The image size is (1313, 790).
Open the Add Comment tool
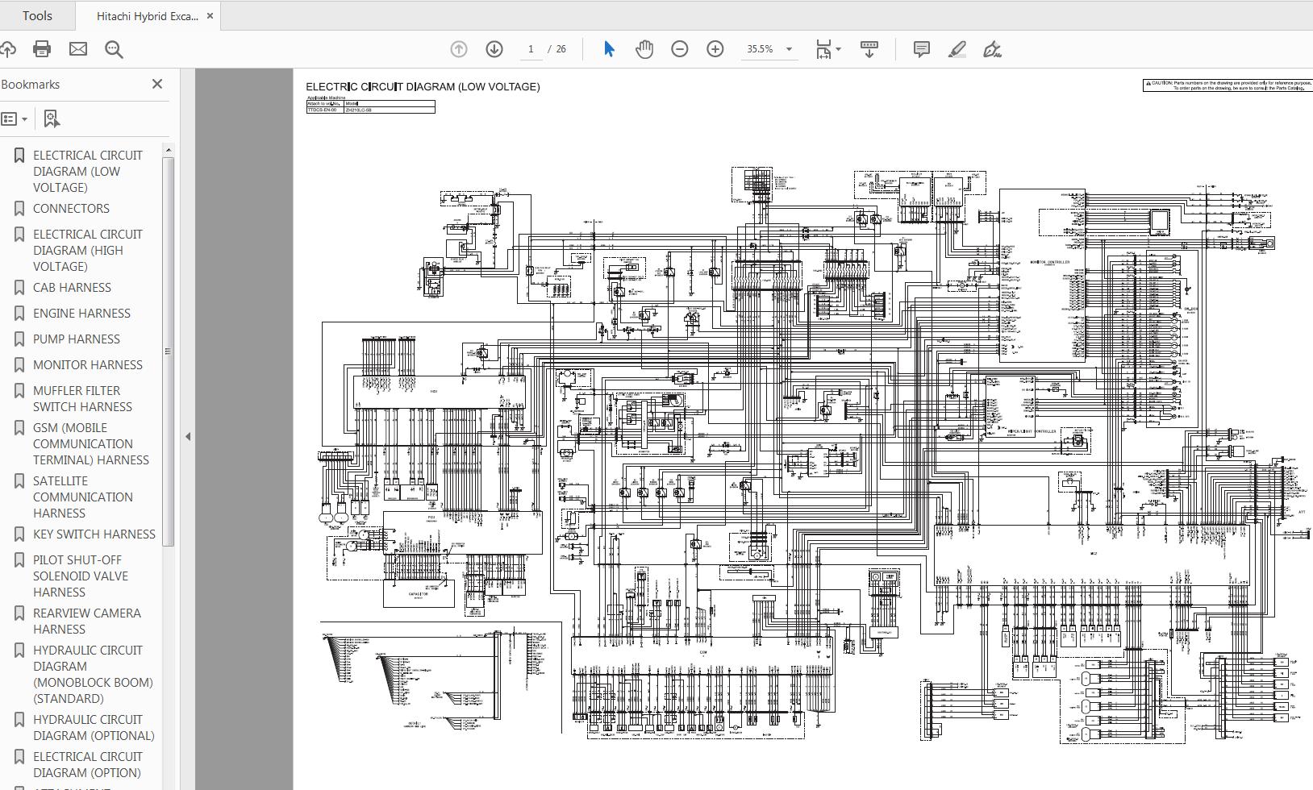tap(920, 49)
